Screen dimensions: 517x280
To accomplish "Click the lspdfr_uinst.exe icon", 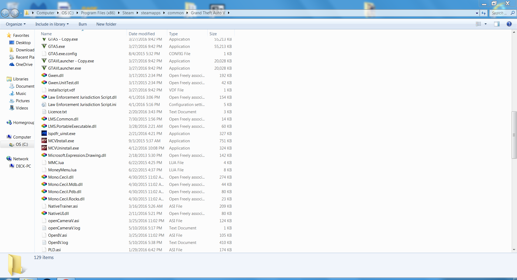I will point(44,133).
